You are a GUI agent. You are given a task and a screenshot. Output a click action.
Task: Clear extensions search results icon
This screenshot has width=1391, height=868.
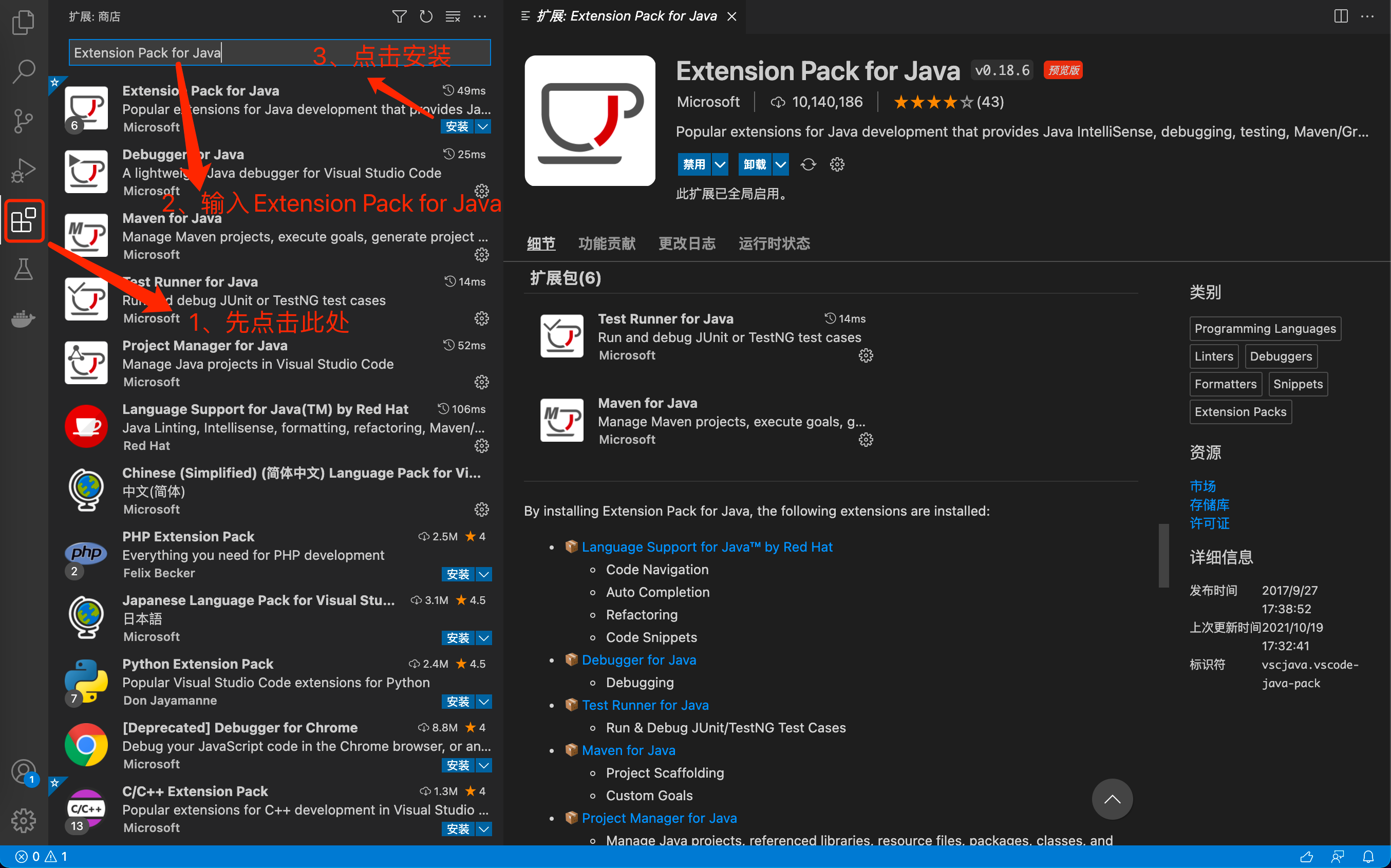pos(453,16)
